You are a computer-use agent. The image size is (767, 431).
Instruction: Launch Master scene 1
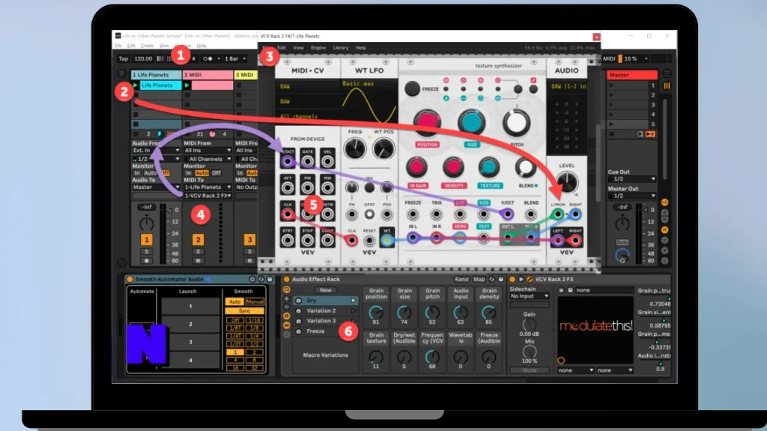click(611, 85)
